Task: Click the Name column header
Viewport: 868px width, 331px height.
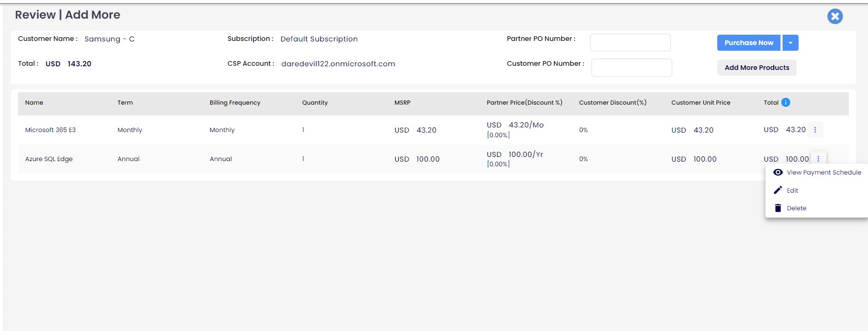Action: click(34, 103)
